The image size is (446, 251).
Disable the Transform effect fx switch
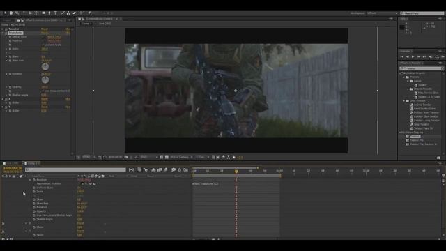(x=6, y=33)
